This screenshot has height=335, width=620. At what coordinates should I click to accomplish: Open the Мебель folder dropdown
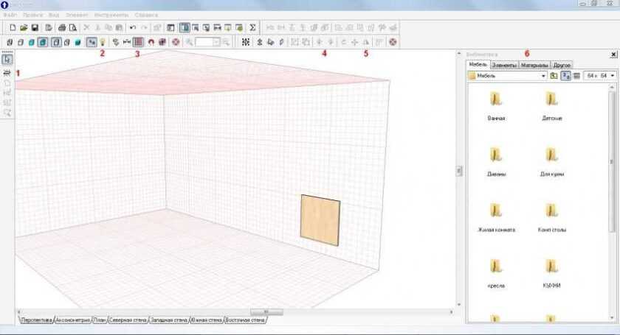(x=543, y=76)
